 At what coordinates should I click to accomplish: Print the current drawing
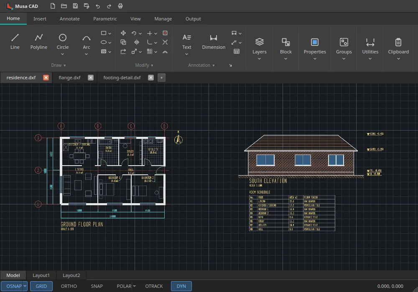pyautogui.click(x=120, y=6)
